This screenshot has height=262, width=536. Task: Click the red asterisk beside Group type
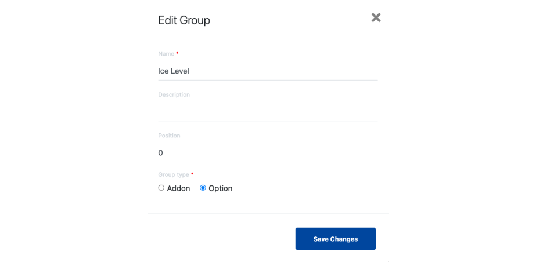pyautogui.click(x=192, y=174)
